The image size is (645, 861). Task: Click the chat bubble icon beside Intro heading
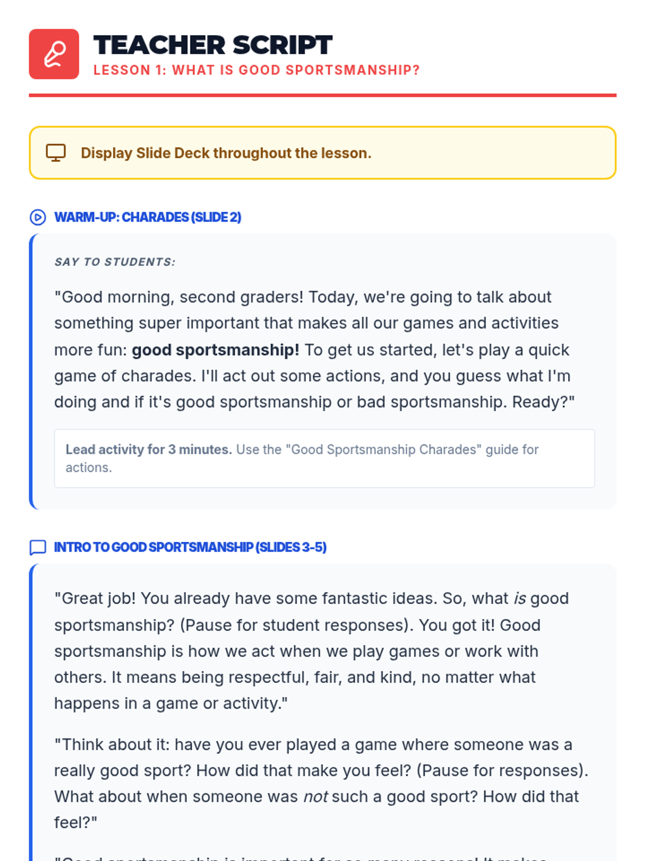38,547
